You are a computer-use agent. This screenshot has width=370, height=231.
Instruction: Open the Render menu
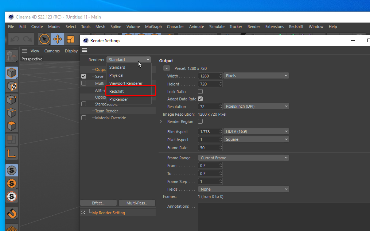click(254, 27)
